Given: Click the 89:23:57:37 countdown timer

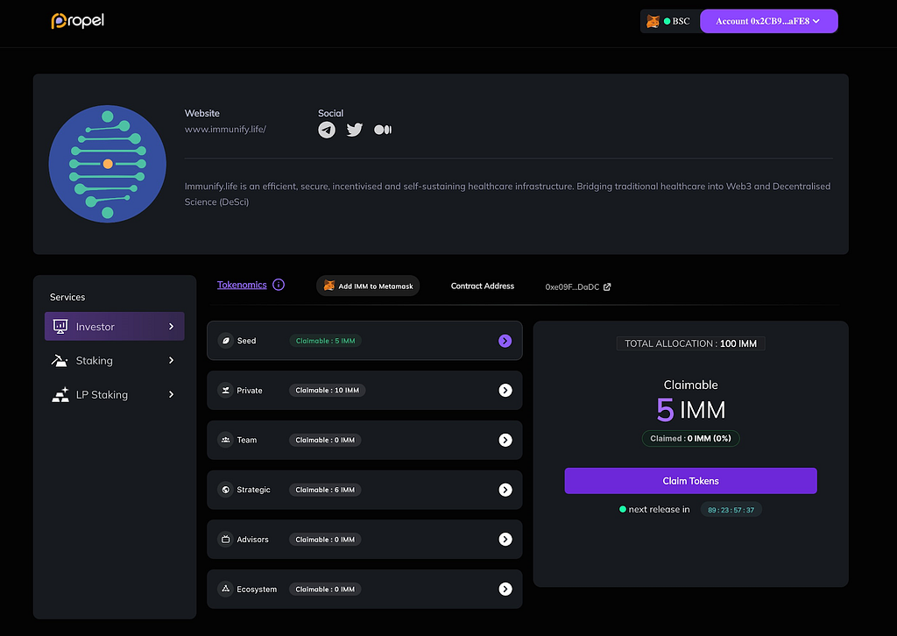Looking at the screenshot, I should 731,510.
